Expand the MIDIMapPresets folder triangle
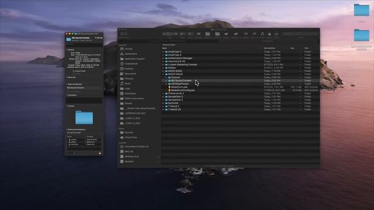374x210 pixels. pos(166,84)
